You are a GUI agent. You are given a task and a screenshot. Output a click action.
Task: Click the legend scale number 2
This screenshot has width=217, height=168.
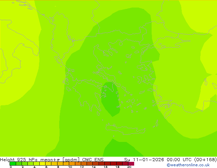[23, 167]
